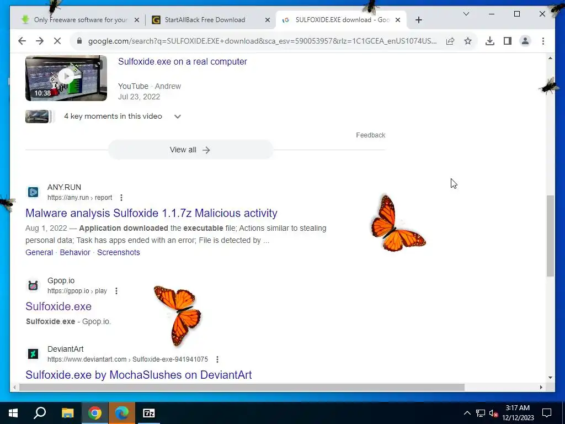This screenshot has width=565, height=424.
Task: Close the SULFOXIDE.EXE Google tab
Action: point(398,20)
